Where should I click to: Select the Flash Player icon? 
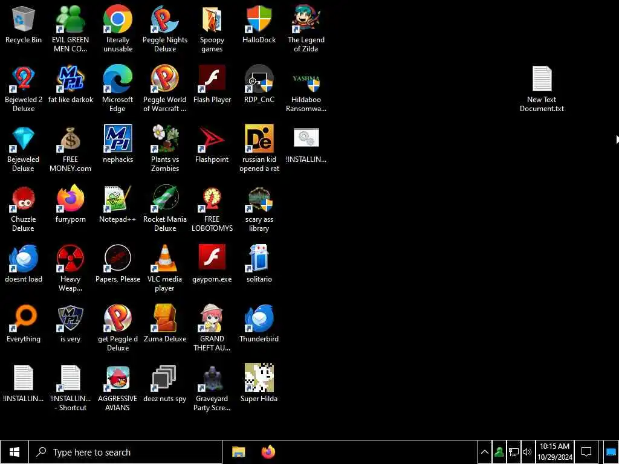tap(212, 85)
